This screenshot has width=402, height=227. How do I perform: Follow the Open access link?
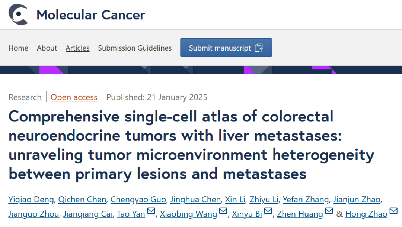(x=74, y=97)
